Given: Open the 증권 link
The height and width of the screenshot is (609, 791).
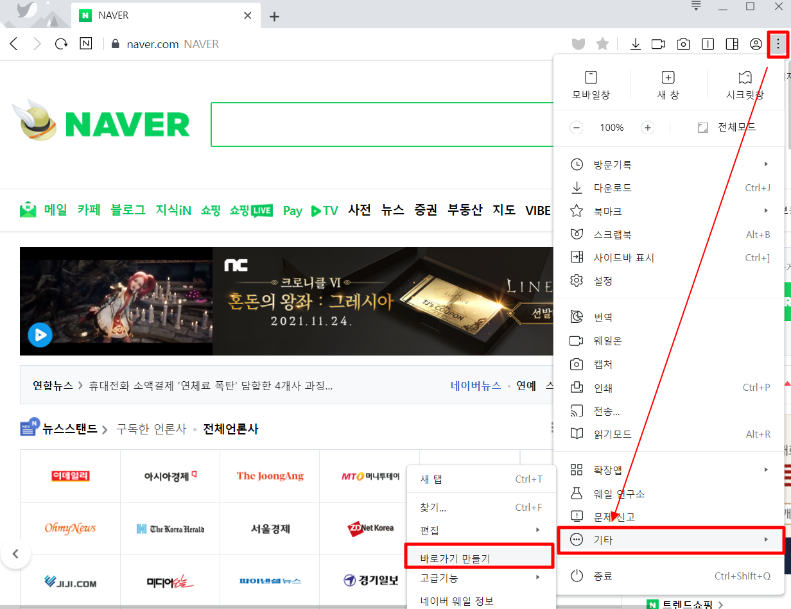Looking at the screenshot, I should (x=426, y=210).
